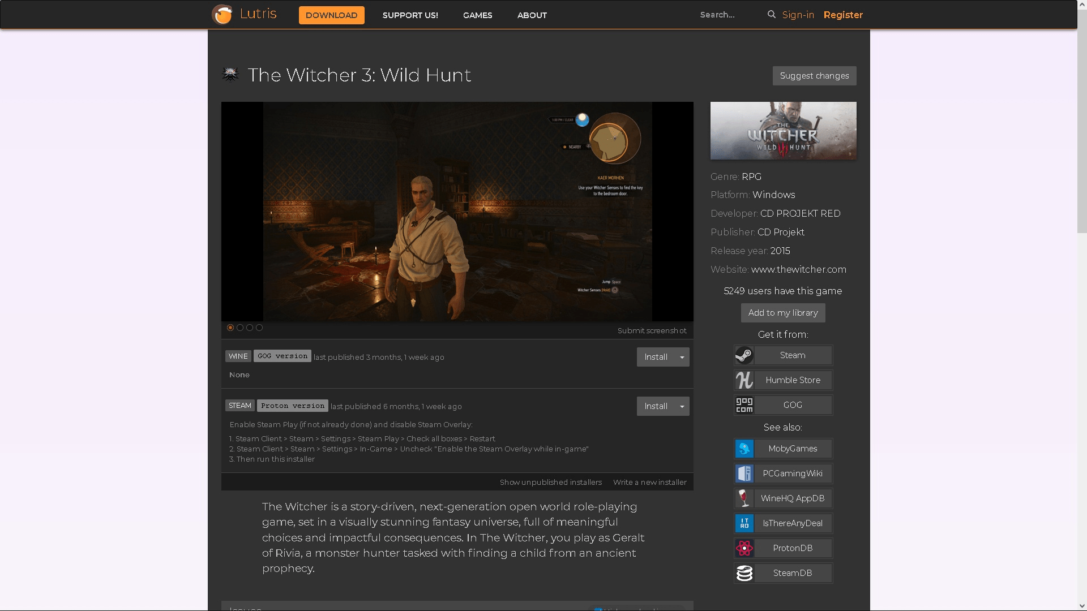Screen dimensions: 1087x611
Task: Click the www.thewitcher.com website link
Action: pyautogui.click(x=798, y=269)
